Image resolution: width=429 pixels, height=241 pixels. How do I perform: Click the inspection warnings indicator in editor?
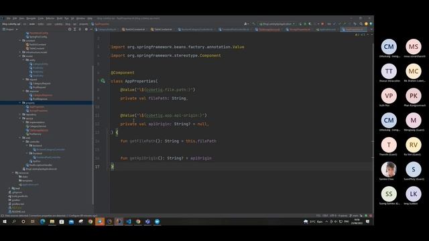(x=361, y=35)
